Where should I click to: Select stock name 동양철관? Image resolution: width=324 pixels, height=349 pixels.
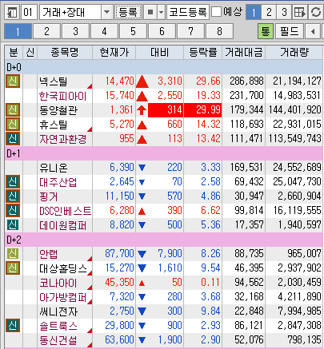click(x=58, y=110)
